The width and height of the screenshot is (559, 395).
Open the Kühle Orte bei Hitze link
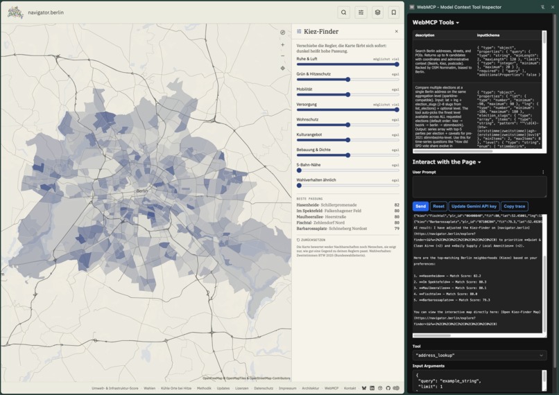[176, 388]
